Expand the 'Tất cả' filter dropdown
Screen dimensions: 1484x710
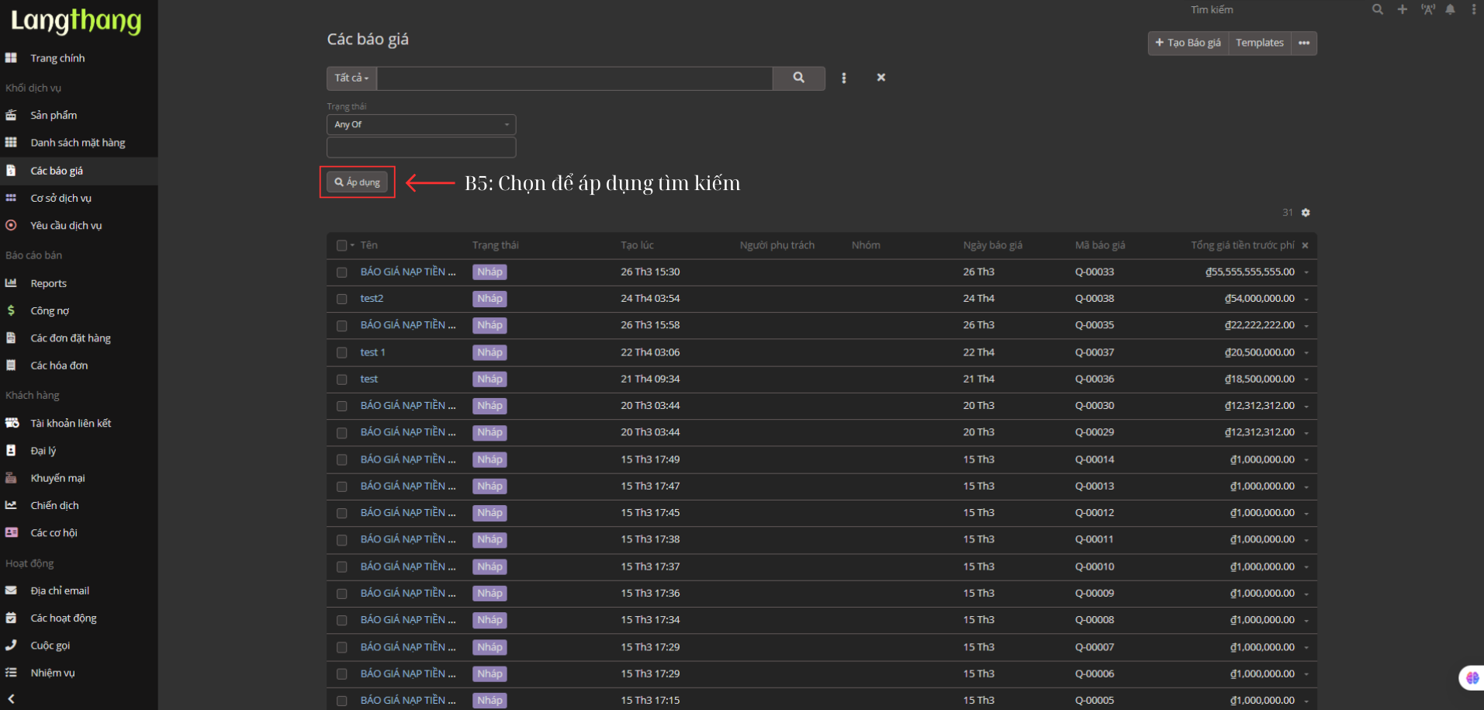point(351,78)
